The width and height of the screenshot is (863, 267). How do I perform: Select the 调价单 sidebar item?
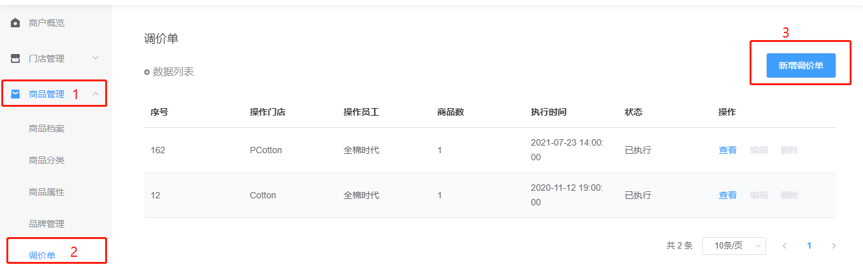[x=42, y=256]
